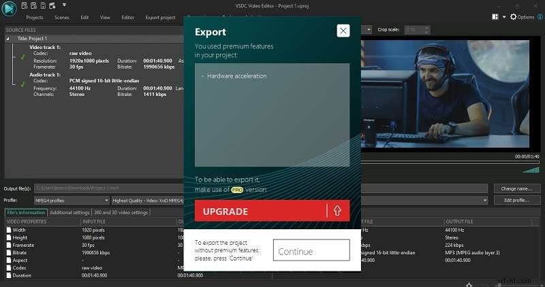This screenshot has height=287, width=545.
Task: Click the VSDC logo application button
Action: 9,9
